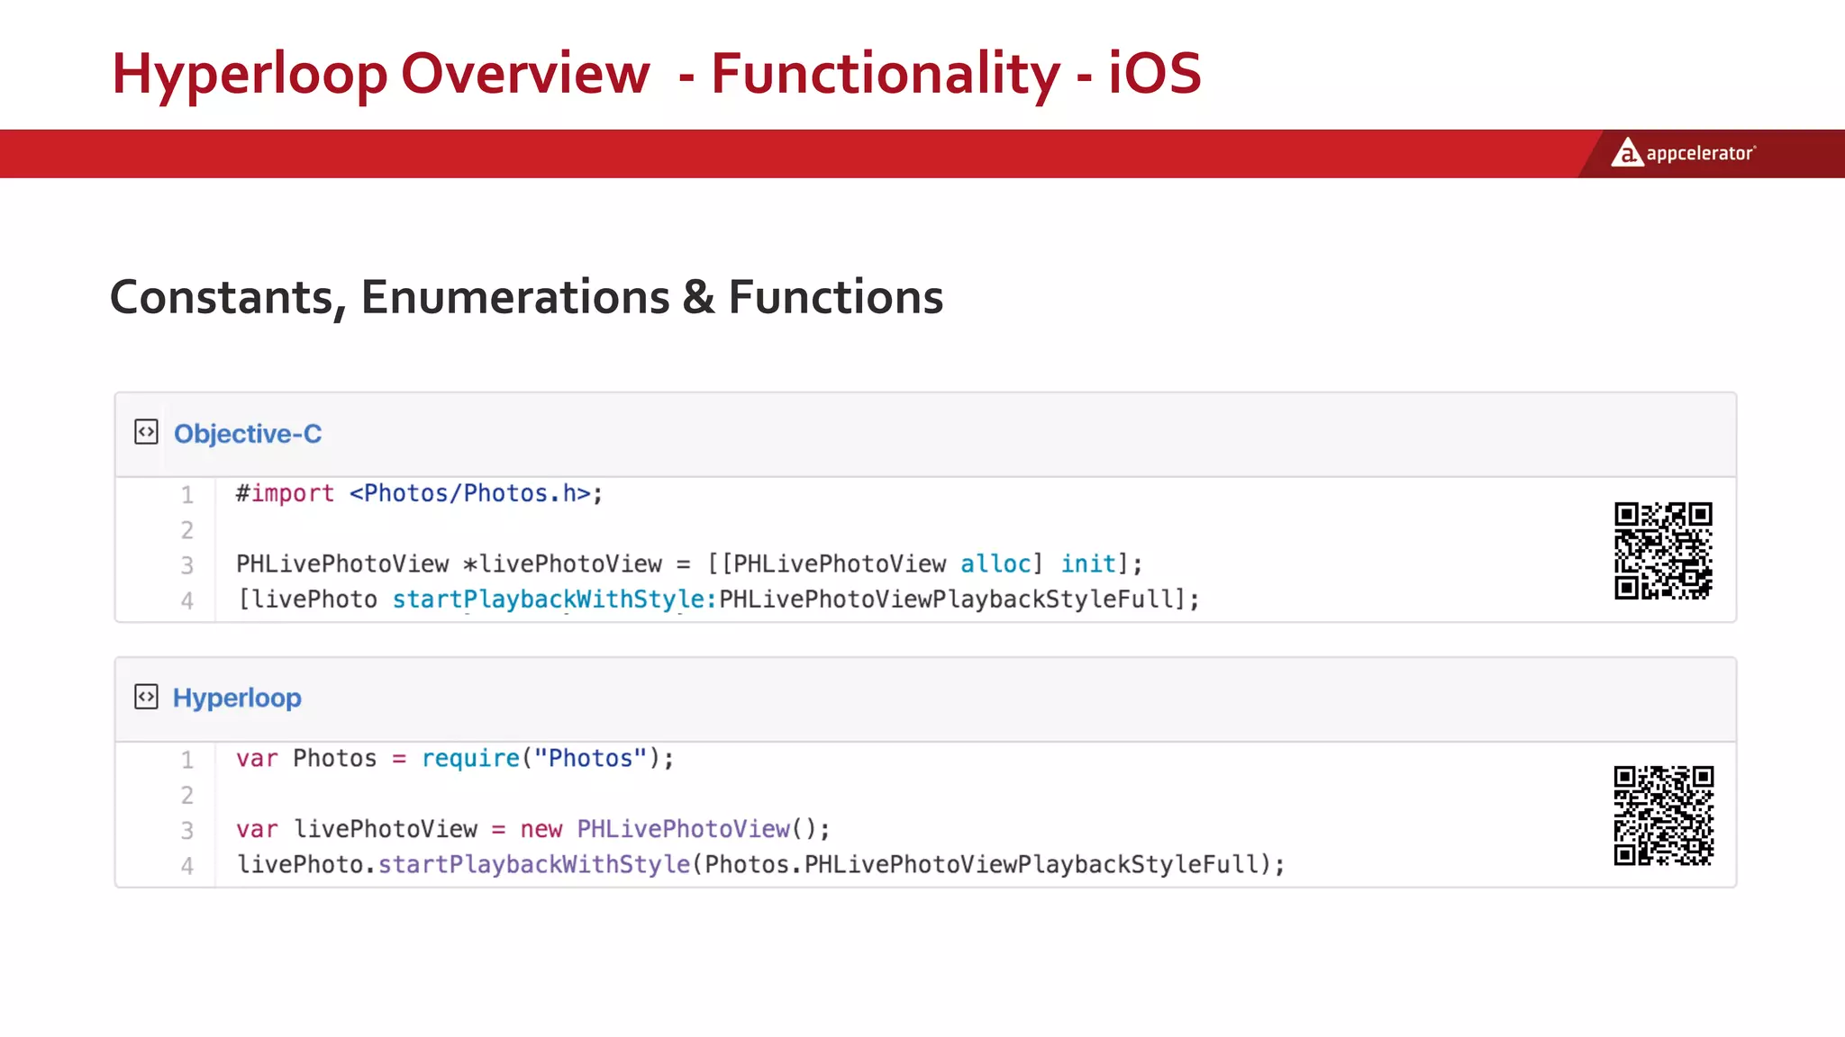Click the appcelerator brand text
Image resolution: width=1845 pixels, height=1037 pixels.
click(x=1700, y=153)
